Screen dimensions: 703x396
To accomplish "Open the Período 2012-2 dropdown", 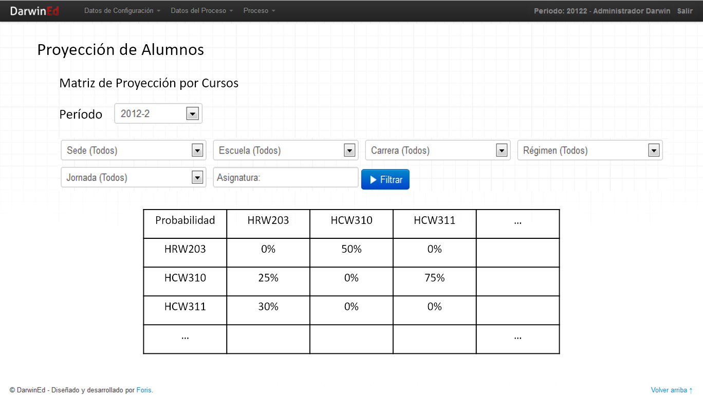I will point(158,114).
